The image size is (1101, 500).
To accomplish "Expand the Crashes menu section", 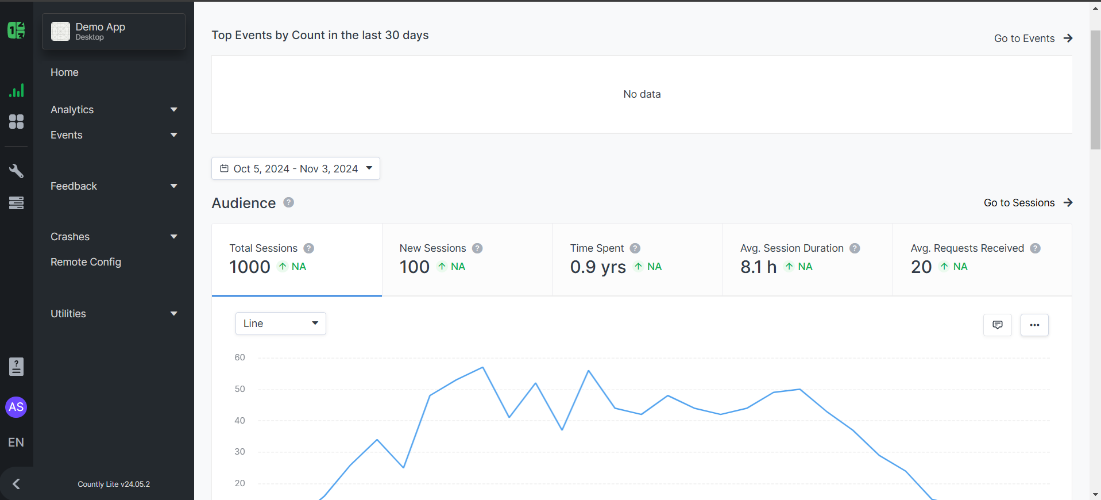I will (114, 237).
